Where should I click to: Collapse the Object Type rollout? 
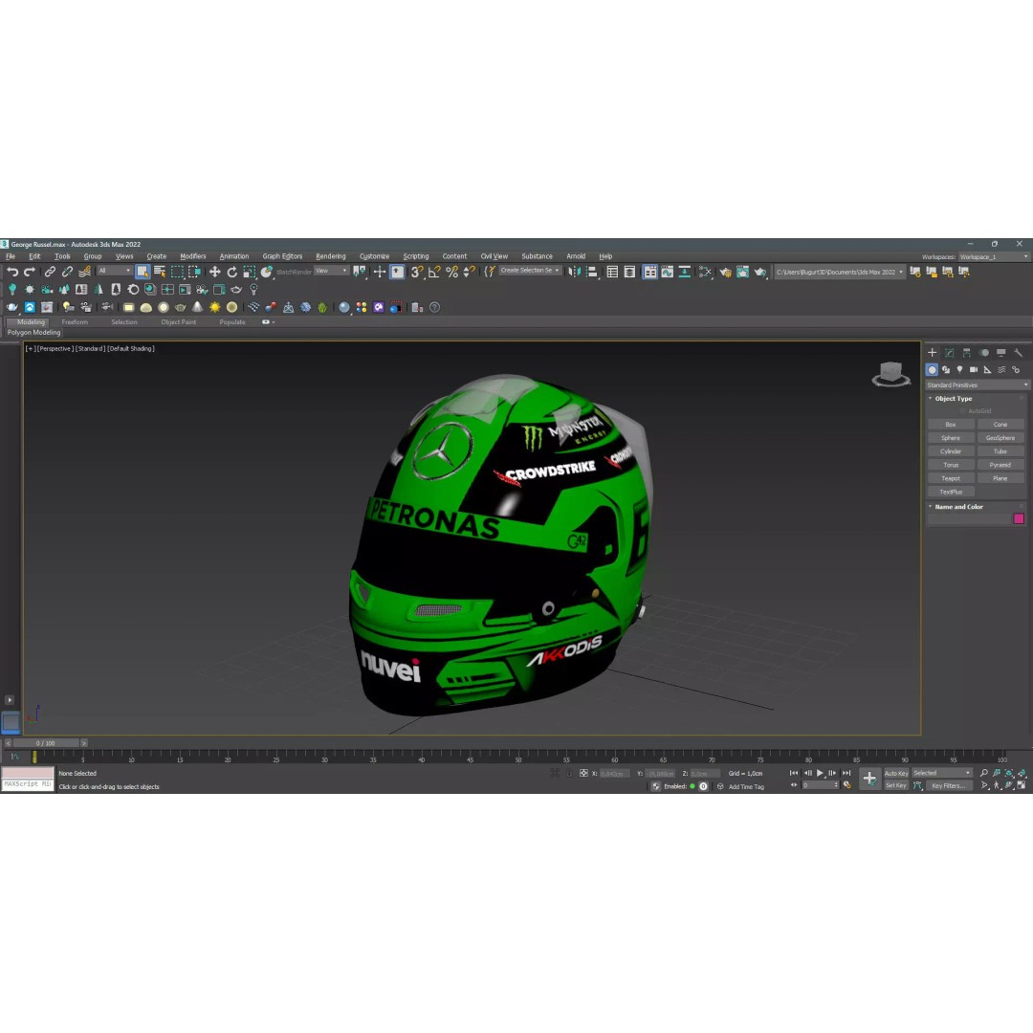tap(953, 399)
